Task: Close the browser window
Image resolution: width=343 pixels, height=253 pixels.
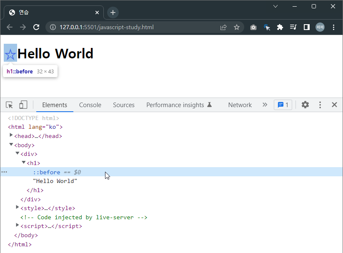Action: [x=333, y=6]
